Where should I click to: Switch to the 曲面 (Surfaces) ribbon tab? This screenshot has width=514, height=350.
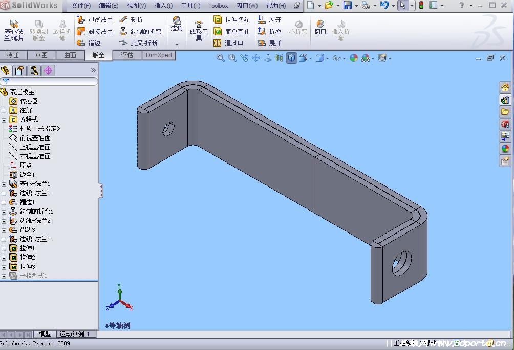coord(70,55)
